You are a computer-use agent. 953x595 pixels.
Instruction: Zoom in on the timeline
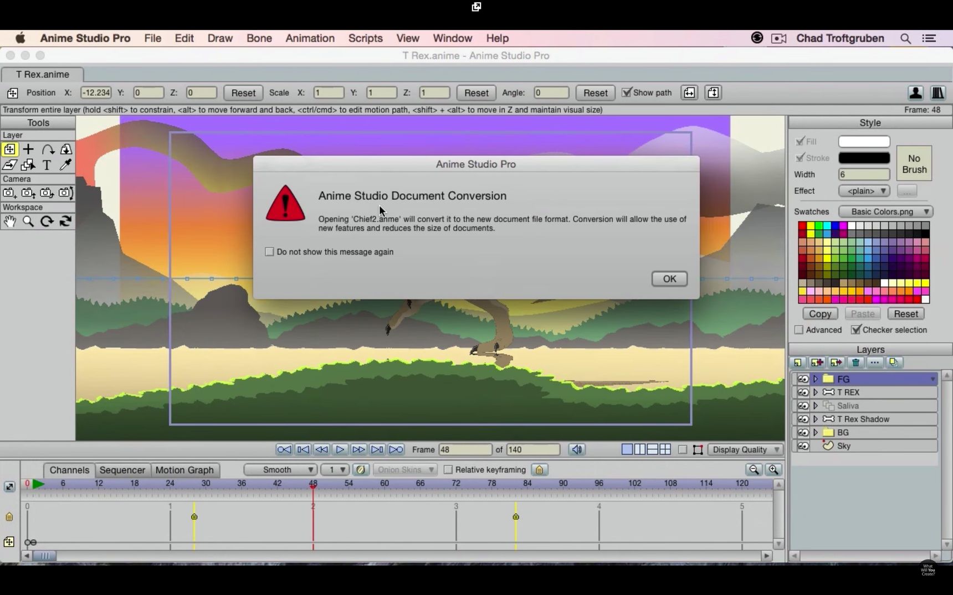[x=773, y=470]
